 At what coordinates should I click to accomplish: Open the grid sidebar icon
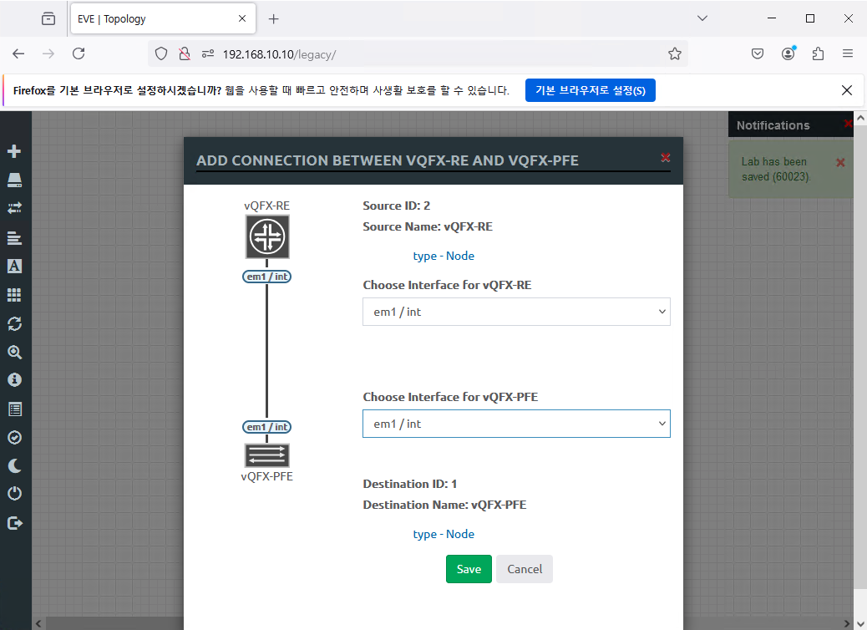tap(14, 295)
